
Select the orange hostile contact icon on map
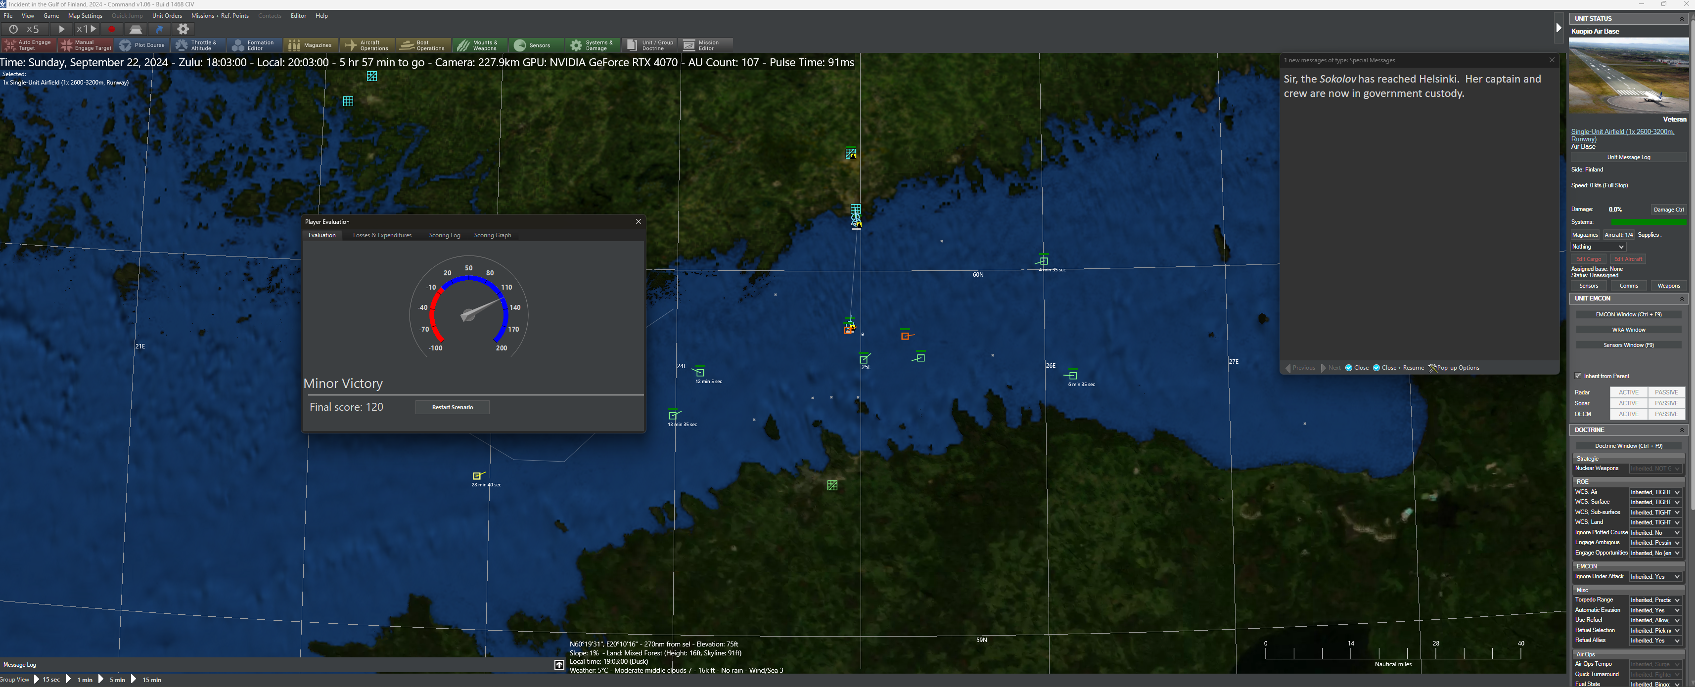pos(906,335)
